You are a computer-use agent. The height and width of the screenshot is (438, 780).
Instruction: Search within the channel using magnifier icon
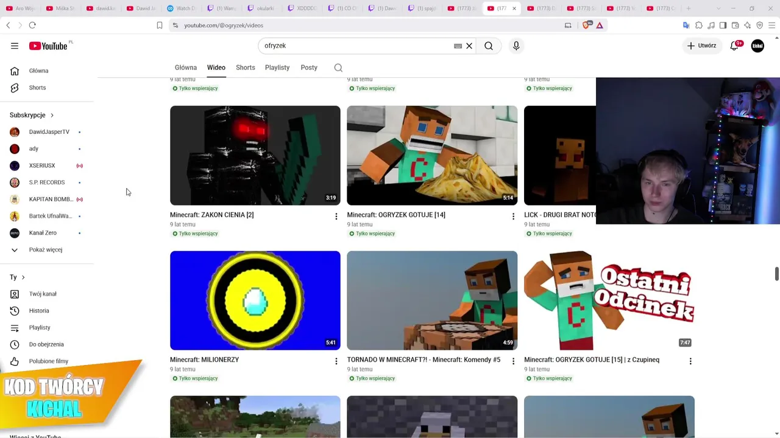pyautogui.click(x=338, y=68)
